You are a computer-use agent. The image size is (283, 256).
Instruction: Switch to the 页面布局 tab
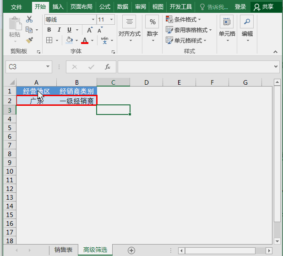[x=81, y=7]
